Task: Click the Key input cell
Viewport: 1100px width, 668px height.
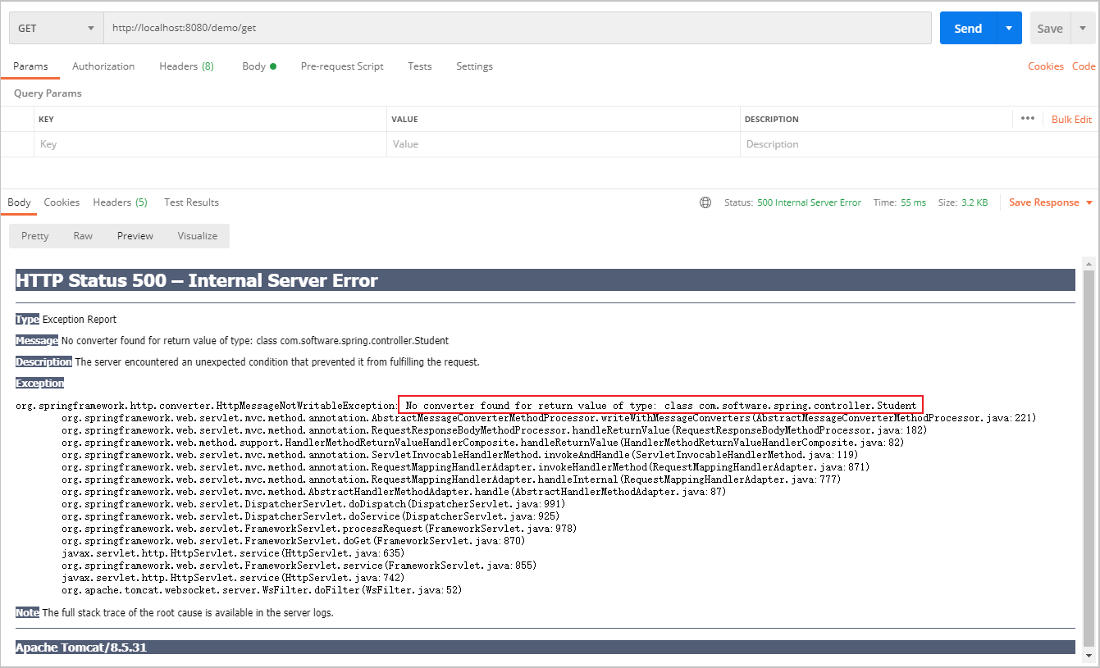Action: pyautogui.click(x=210, y=144)
